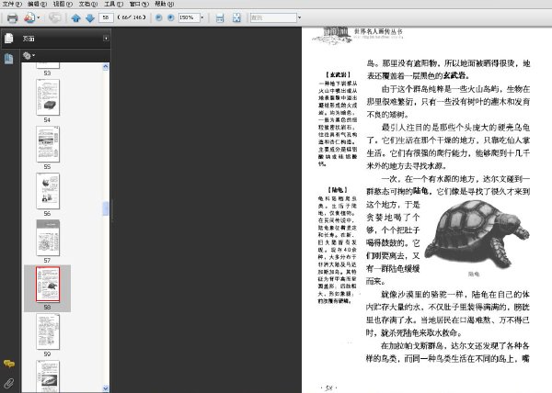Click the 【玄武岩】 sidebar note heading

tap(338, 74)
